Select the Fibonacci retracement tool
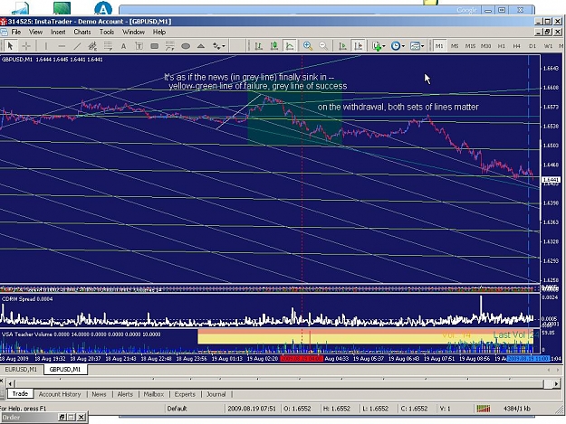The image size is (566, 424). coord(108,46)
